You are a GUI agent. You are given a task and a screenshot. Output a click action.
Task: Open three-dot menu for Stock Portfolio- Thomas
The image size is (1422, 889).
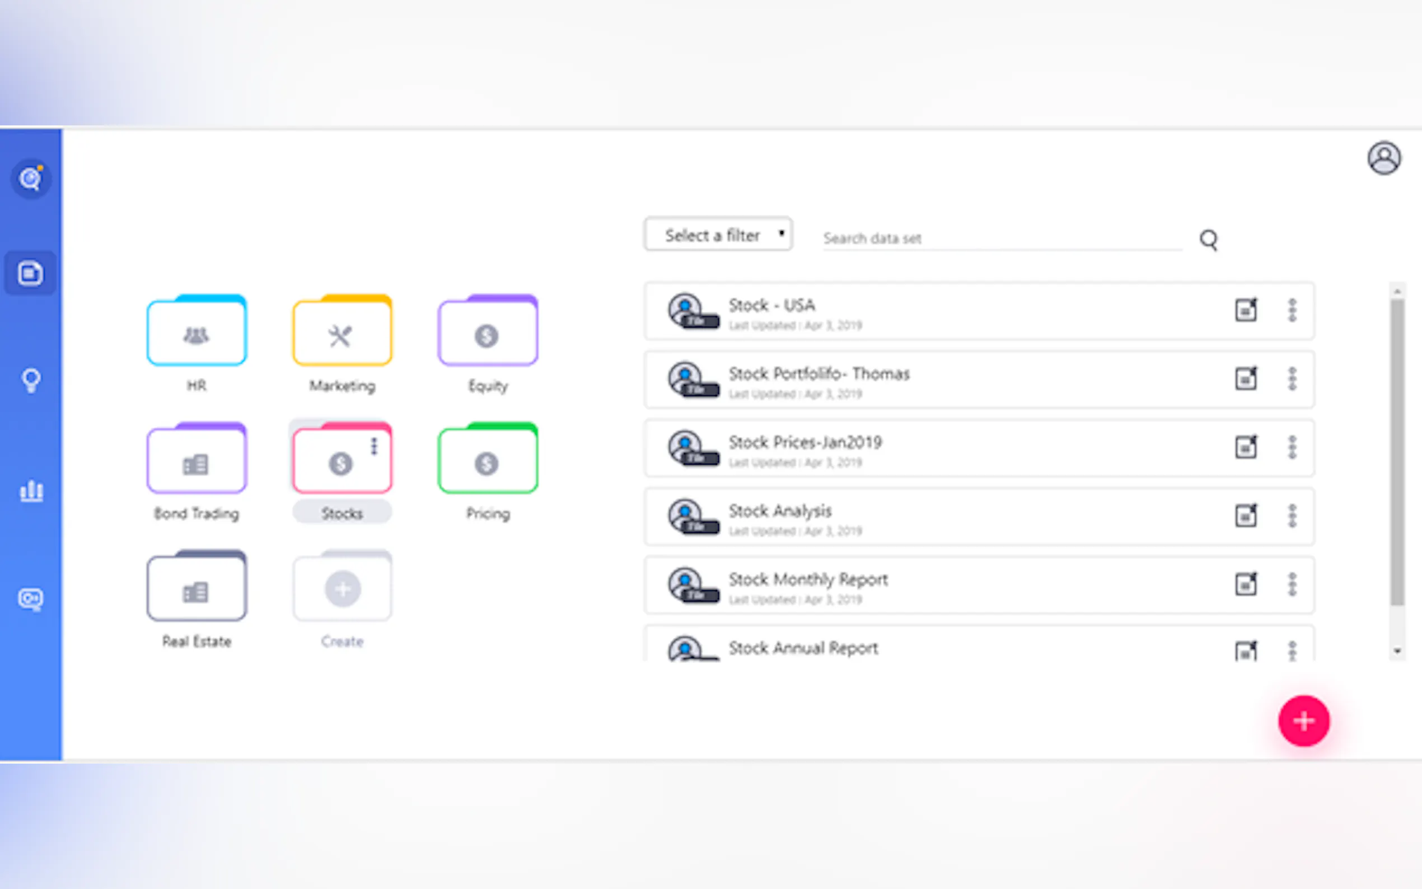1292,378
